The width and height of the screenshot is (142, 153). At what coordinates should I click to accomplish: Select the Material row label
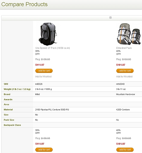tap(8, 109)
